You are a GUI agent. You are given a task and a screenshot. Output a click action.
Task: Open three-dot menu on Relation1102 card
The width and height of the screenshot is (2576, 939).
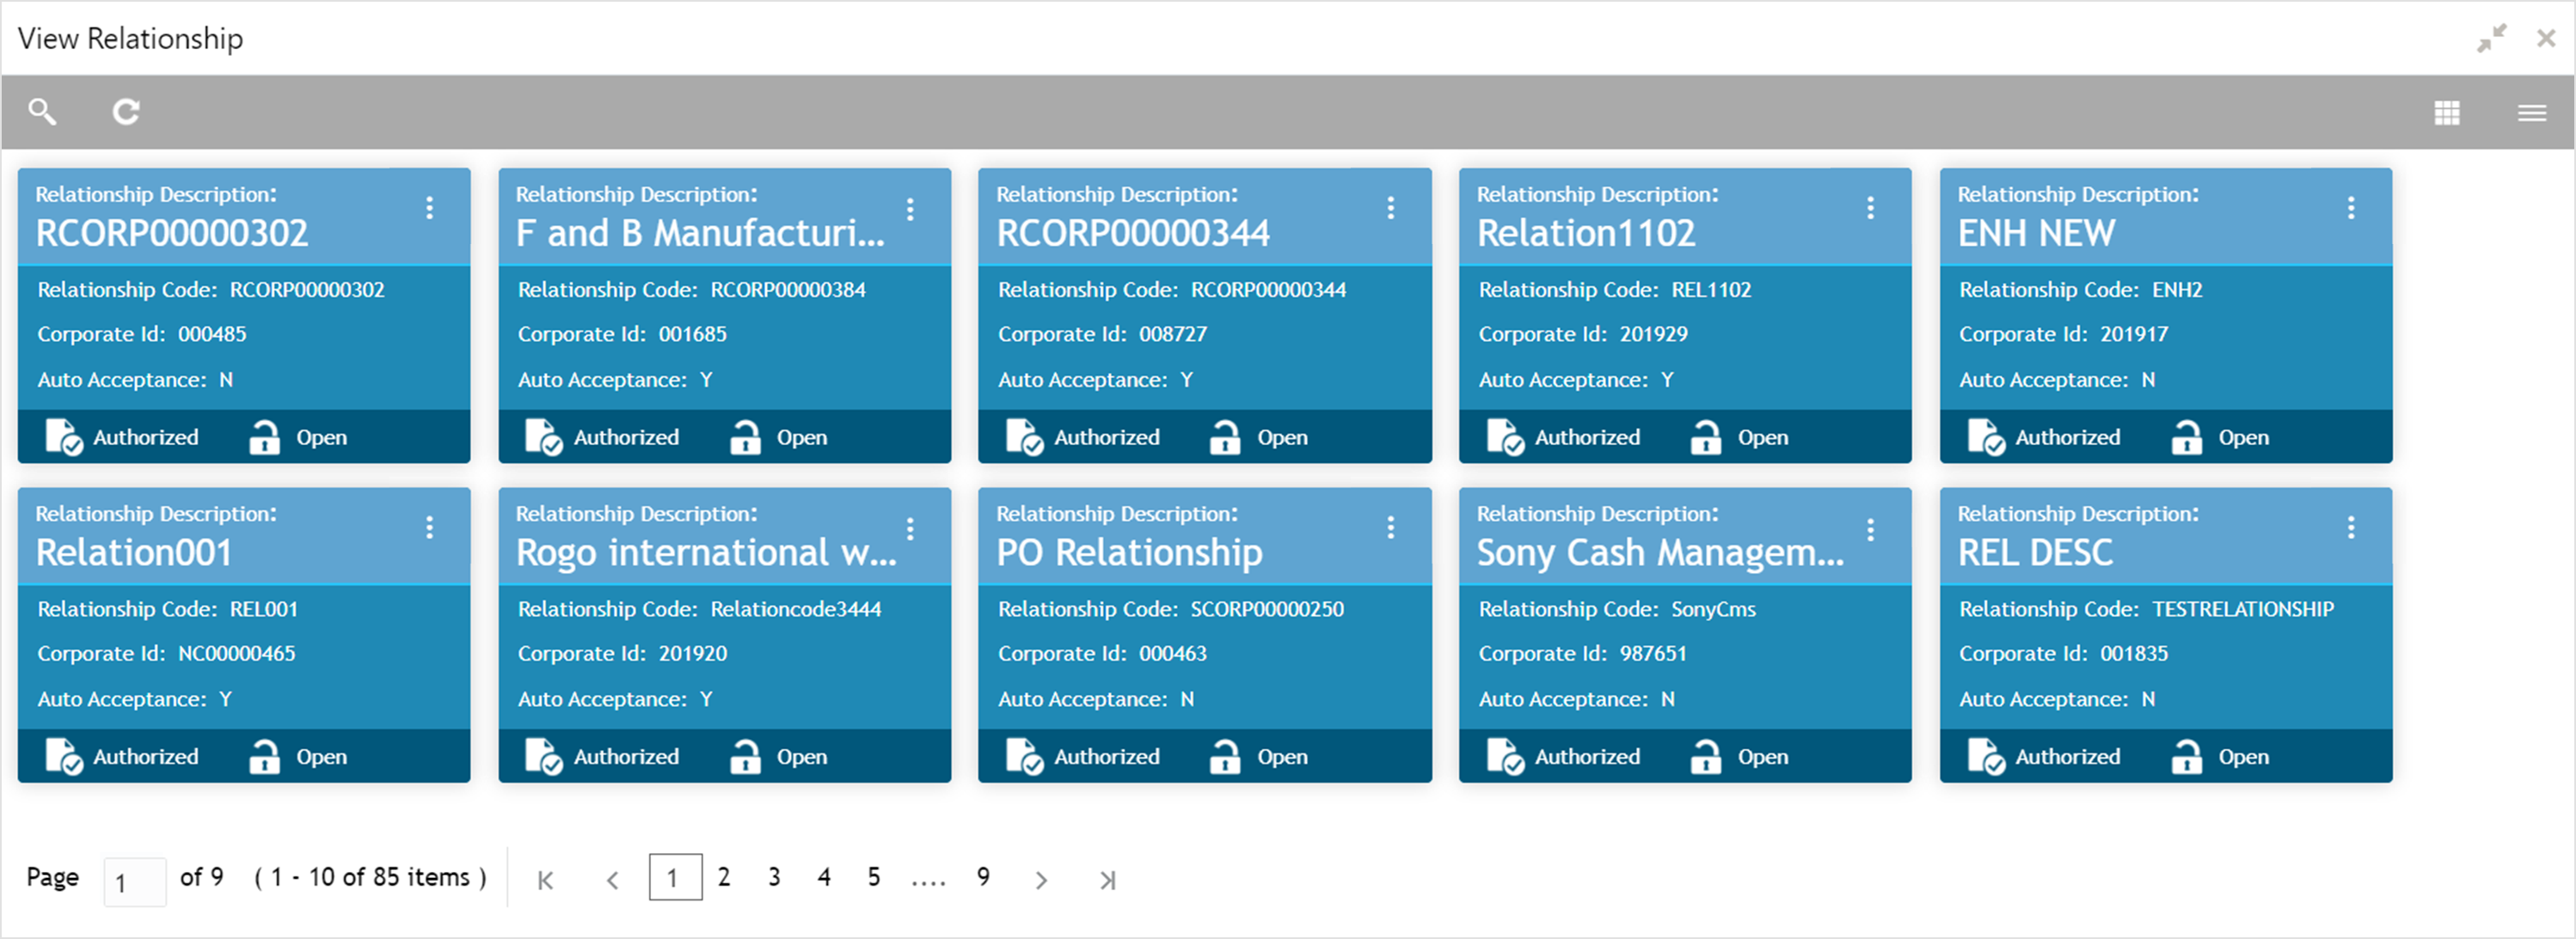coord(1870,208)
